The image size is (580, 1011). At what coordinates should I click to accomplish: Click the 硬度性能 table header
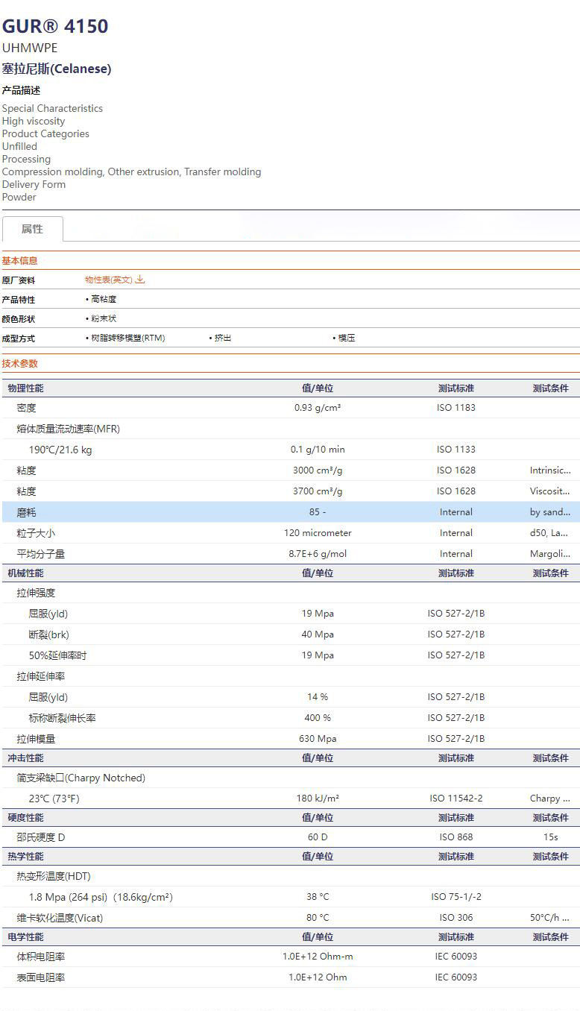click(25, 818)
